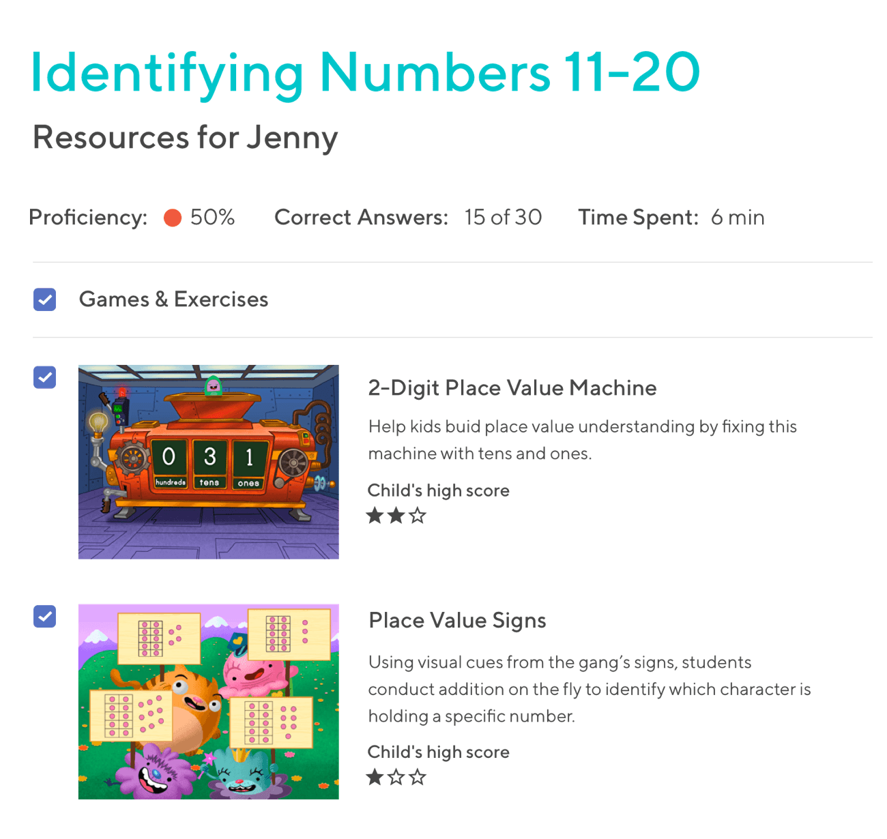Click the Games & Exercises section label
Screen dimensions: 887x839
click(x=173, y=299)
